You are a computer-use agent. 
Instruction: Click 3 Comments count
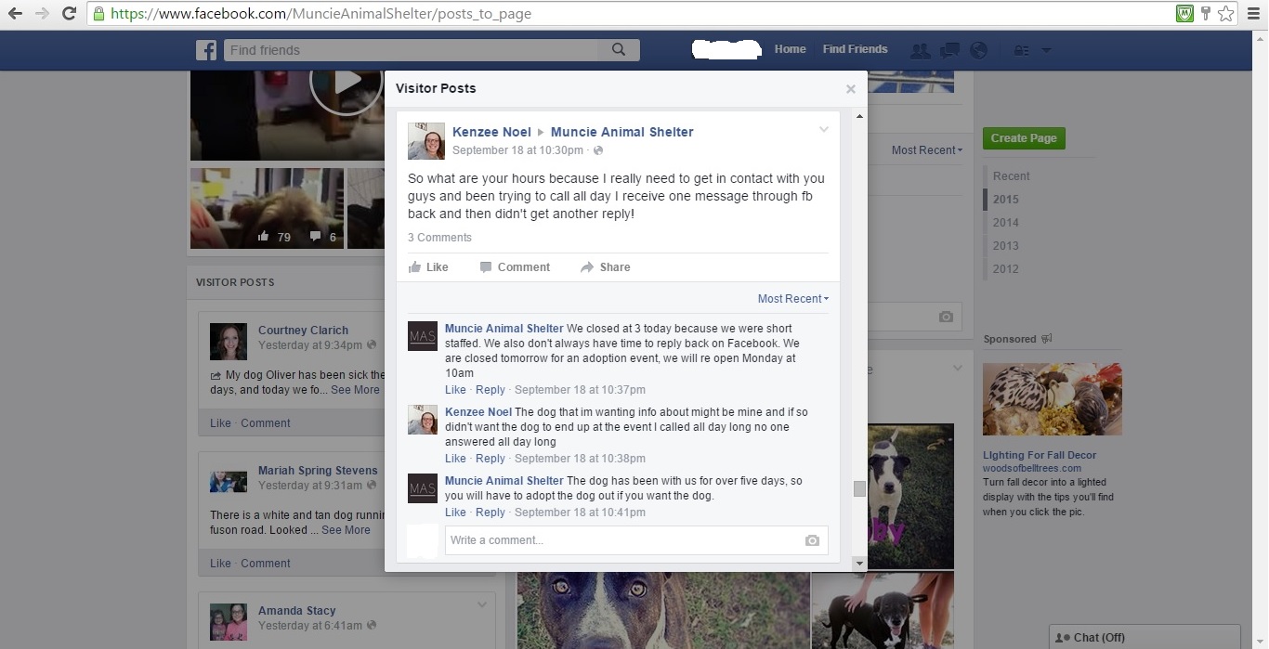439,238
